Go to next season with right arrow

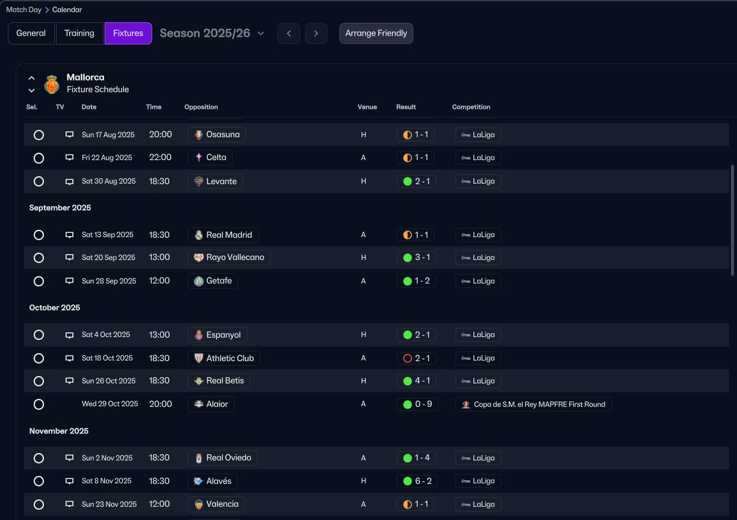pos(316,33)
